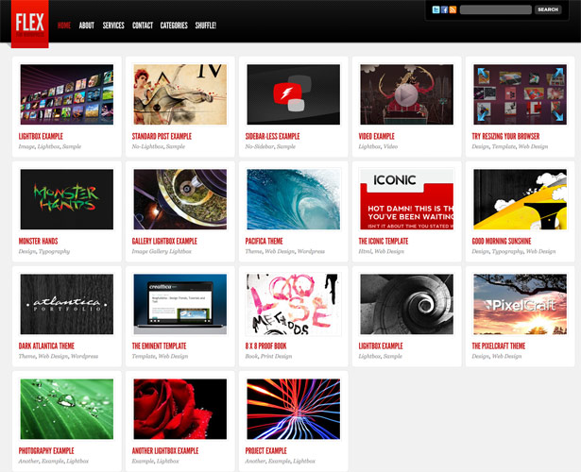This screenshot has height=472, width=581.
Task: Click Image Gallery Lightbox tag
Action: (162, 251)
